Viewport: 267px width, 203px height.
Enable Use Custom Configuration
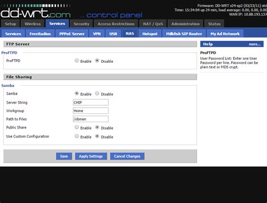point(77,136)
